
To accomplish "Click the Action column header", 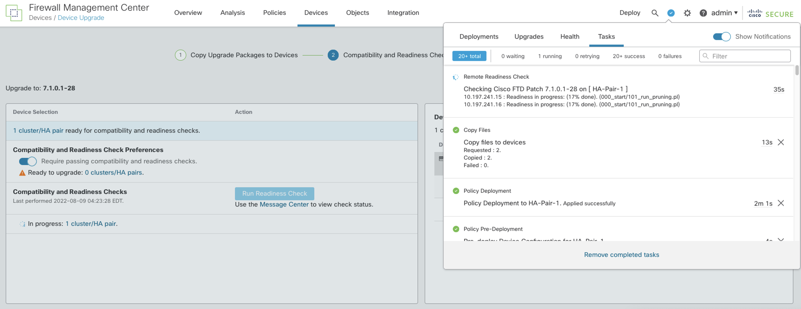I will click(x=243, y=112).
